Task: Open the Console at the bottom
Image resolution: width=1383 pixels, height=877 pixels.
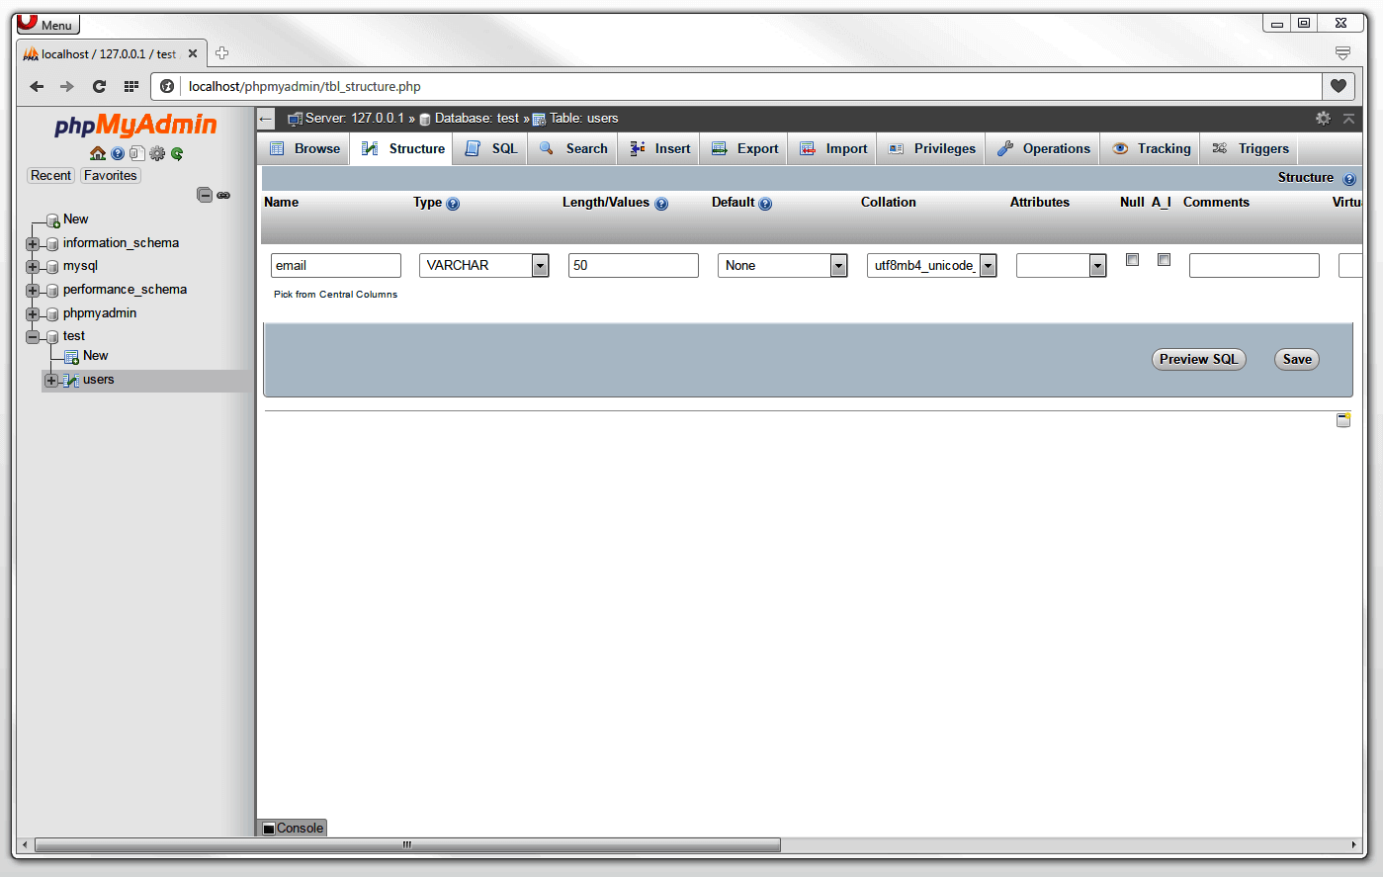Action: pos(292,828)
